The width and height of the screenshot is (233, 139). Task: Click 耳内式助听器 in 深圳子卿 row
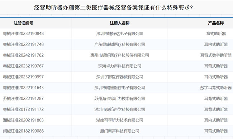(216, 77)
